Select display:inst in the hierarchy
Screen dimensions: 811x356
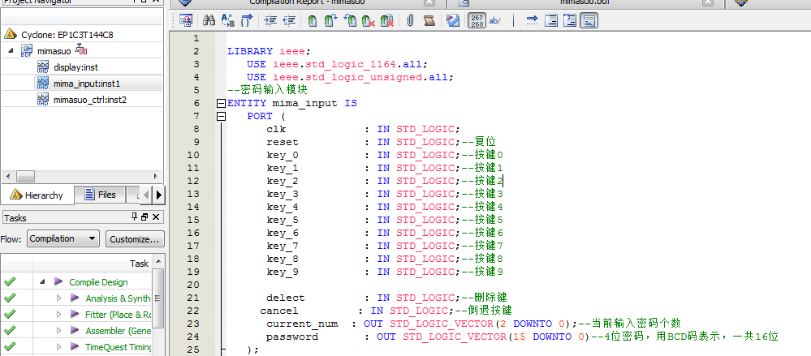(x=75, y=66)
